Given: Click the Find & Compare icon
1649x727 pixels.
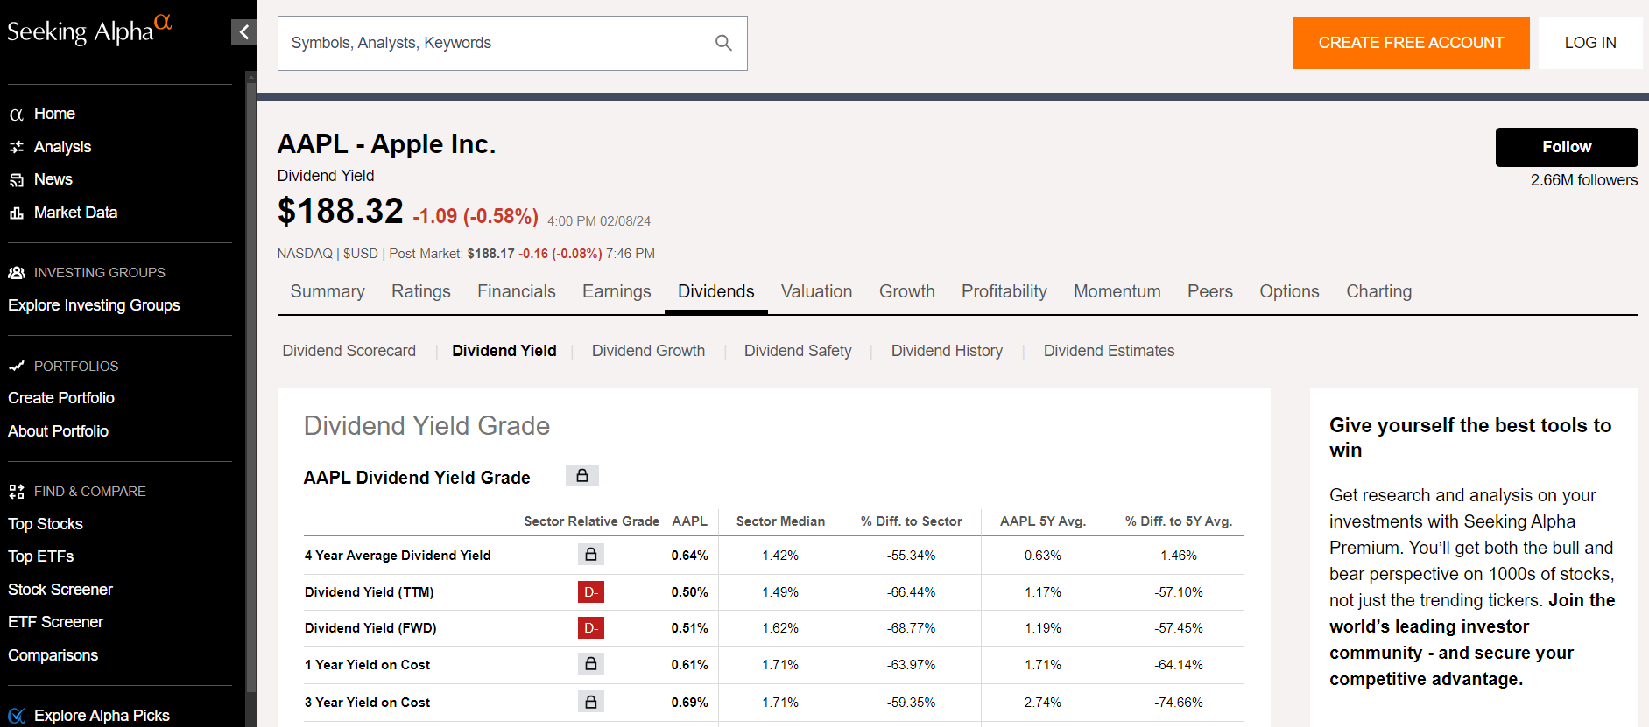Looking at the screenshot, I should [17, 492].
